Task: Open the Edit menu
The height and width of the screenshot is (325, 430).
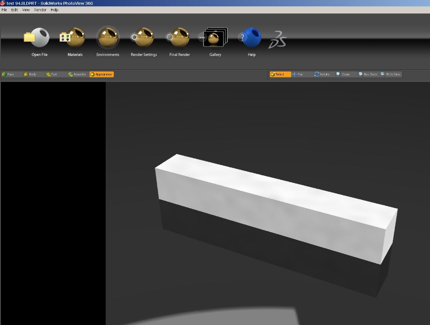Action: (14, 10)
